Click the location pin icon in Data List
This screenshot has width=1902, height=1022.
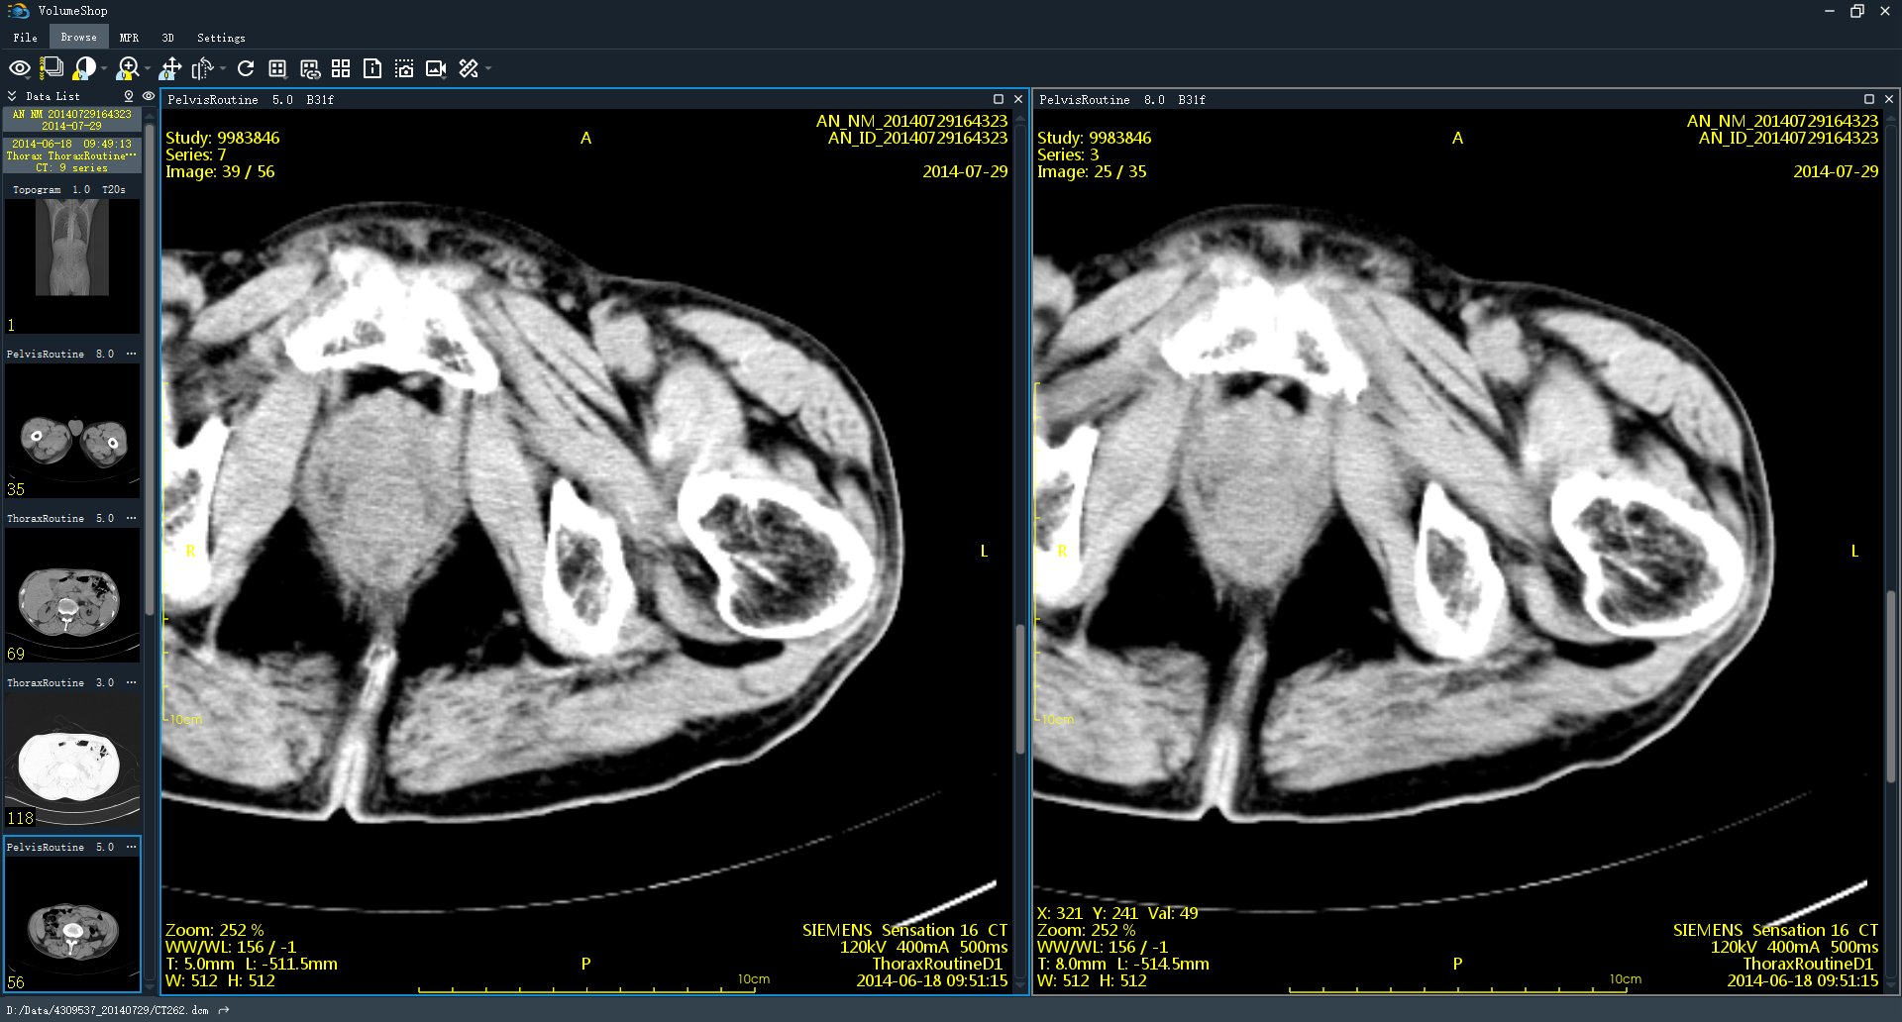click(x=129, y=96)
